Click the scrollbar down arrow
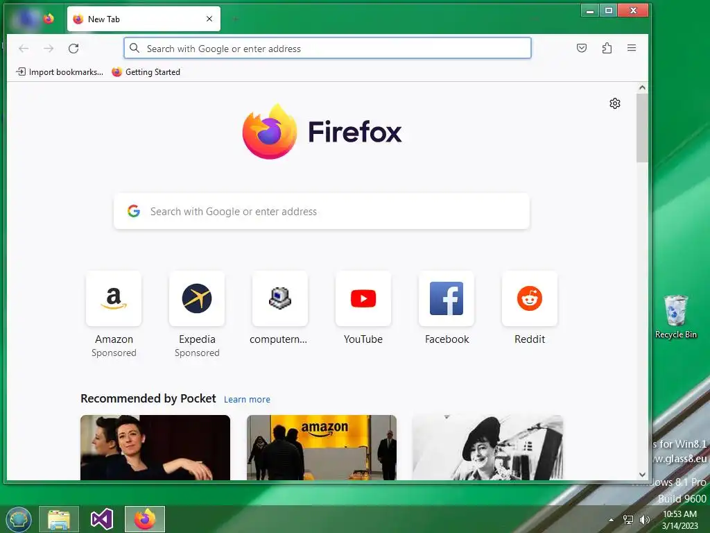This screenshot has height=533, width=710. pyautogui.click(x=642, y=475)
